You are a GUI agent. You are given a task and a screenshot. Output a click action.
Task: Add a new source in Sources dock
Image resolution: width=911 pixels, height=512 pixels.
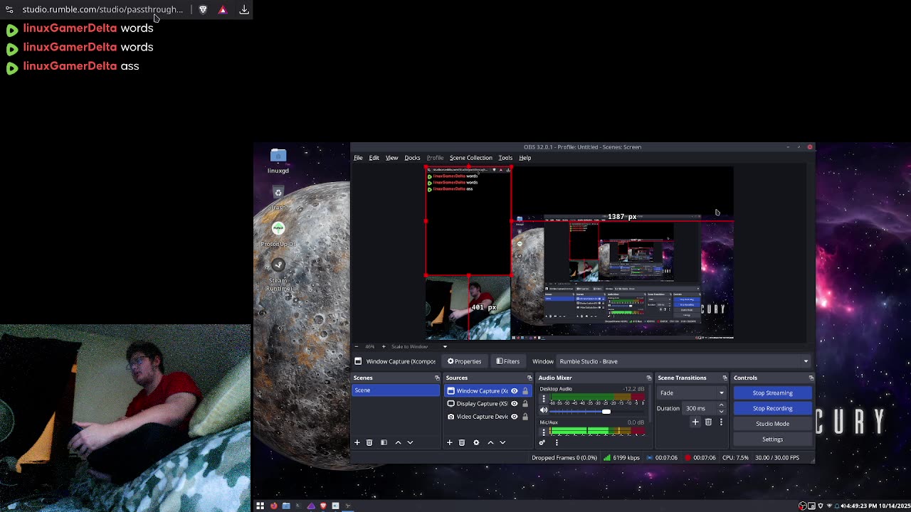pyautogui.click(x=449, y=442)
